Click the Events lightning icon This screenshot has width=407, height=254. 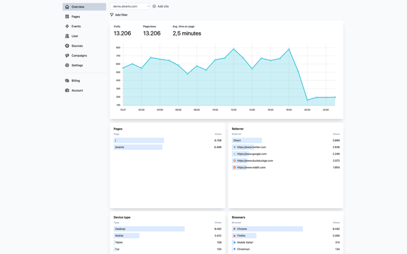point(67,26)
